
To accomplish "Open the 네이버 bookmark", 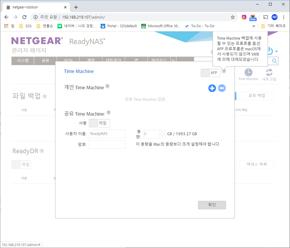I will pyautogui.click(x=76, y=26).
